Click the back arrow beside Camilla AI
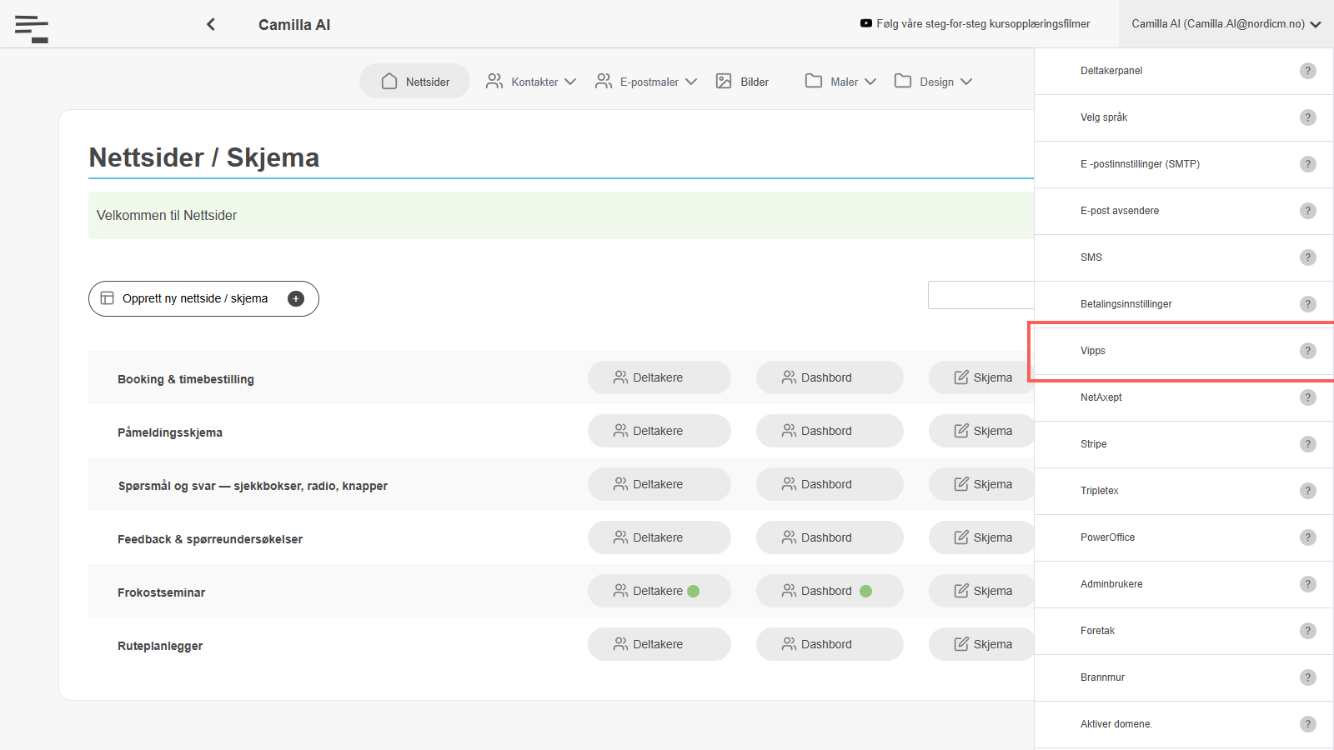 point(211,24)
